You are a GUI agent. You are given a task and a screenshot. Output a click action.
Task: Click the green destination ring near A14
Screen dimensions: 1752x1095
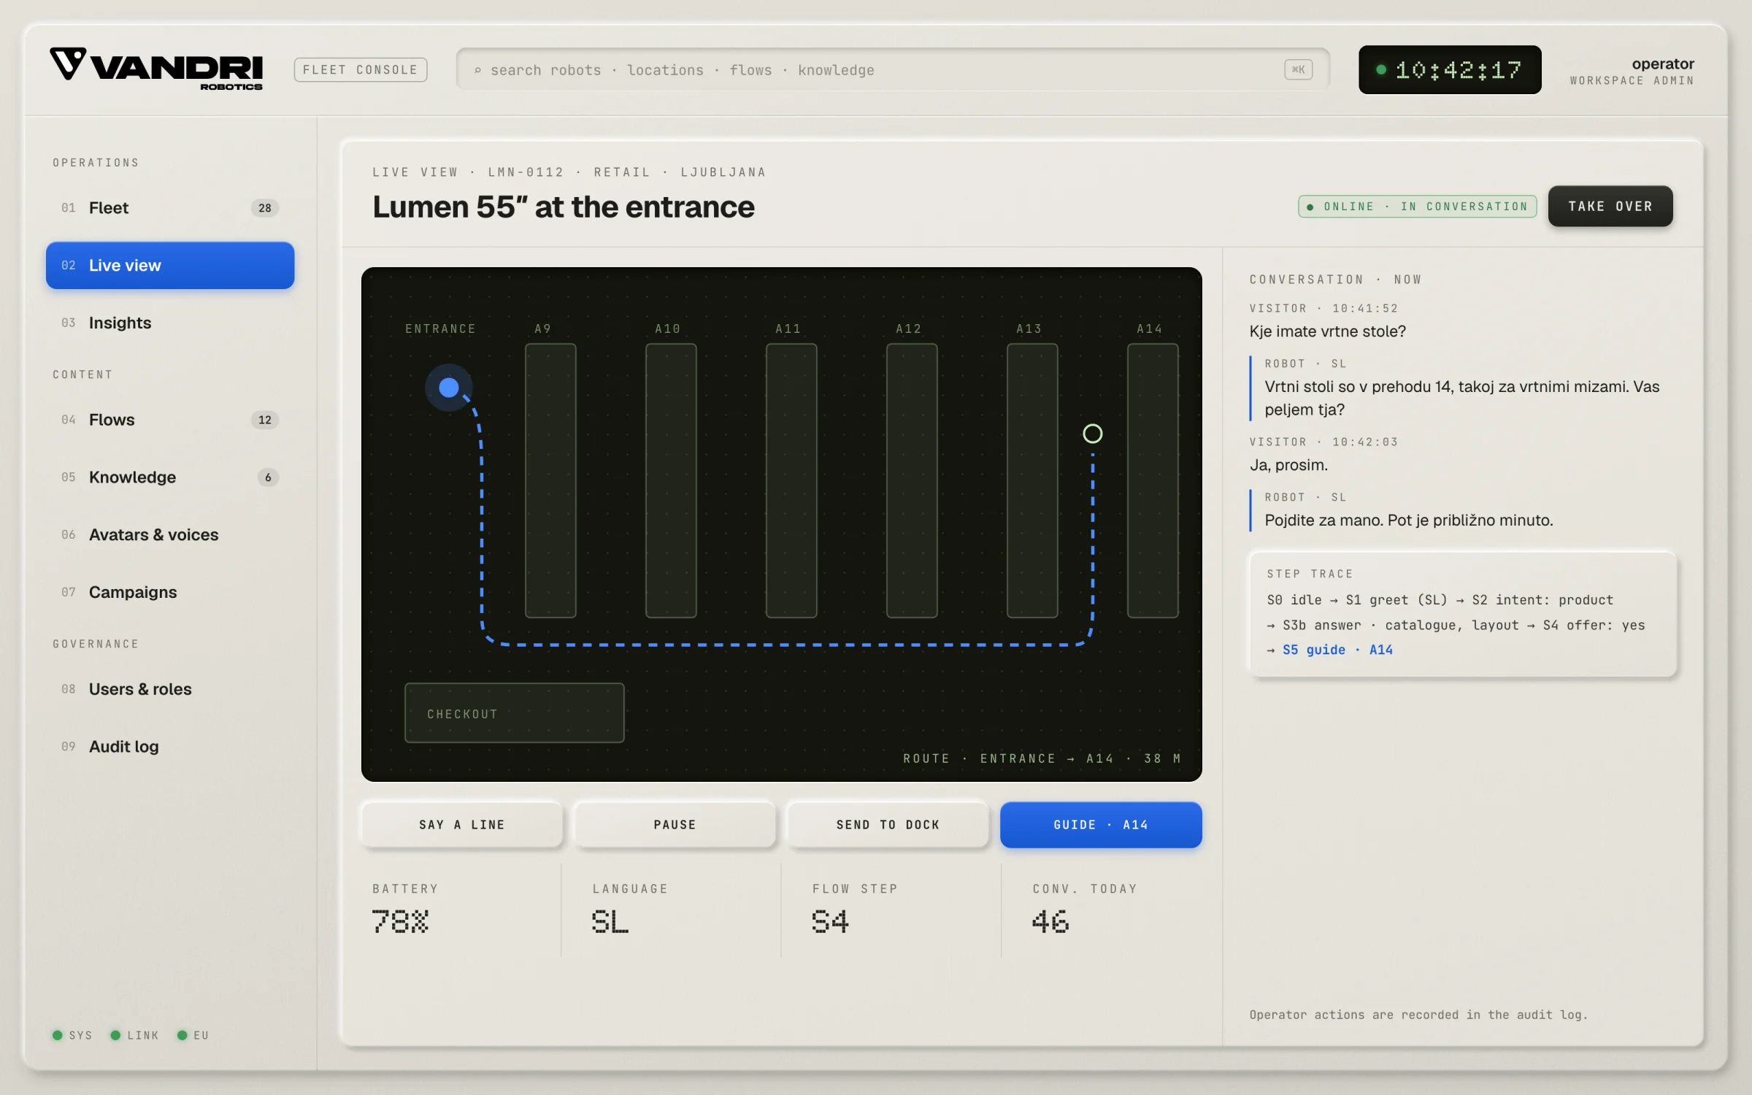click(1092, 434)
